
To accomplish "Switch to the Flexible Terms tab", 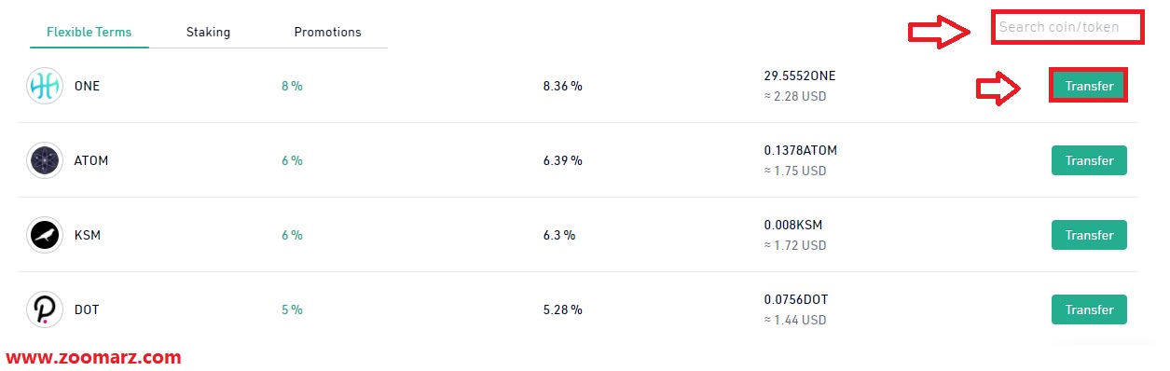I will 89,32.
